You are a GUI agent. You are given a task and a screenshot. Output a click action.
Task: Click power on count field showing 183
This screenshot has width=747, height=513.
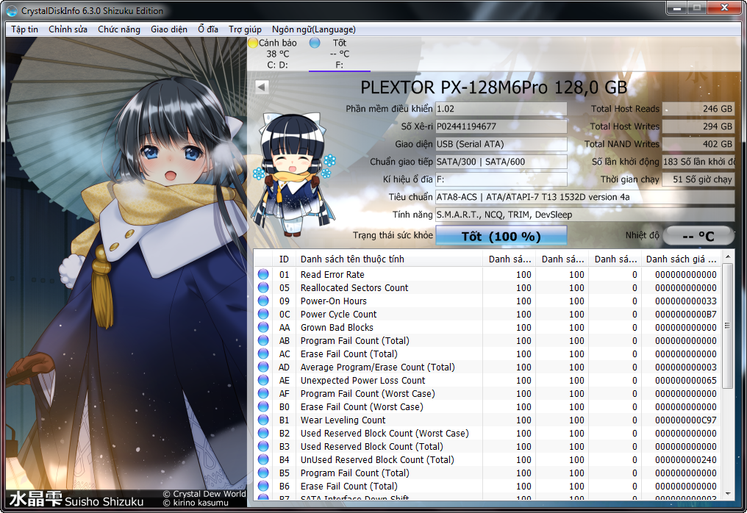pos(698,162)
